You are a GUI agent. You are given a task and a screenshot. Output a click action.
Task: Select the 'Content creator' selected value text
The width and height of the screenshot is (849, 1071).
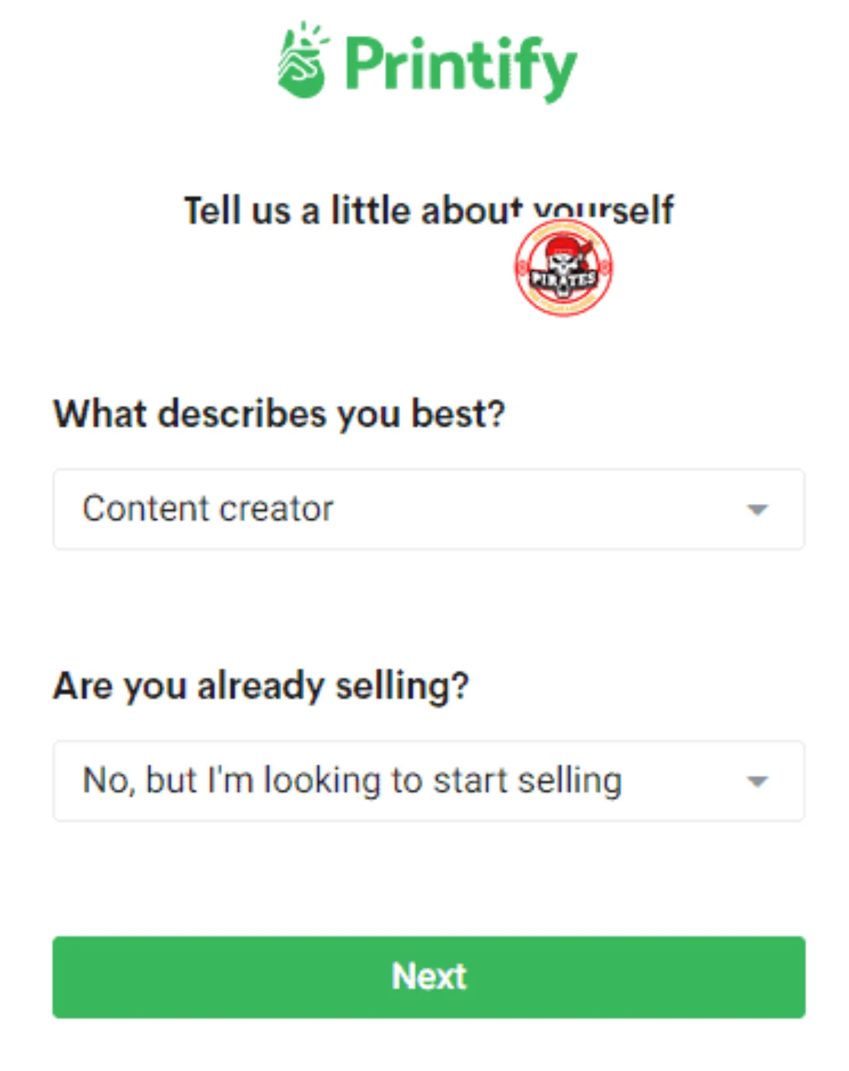click(208, 509)
